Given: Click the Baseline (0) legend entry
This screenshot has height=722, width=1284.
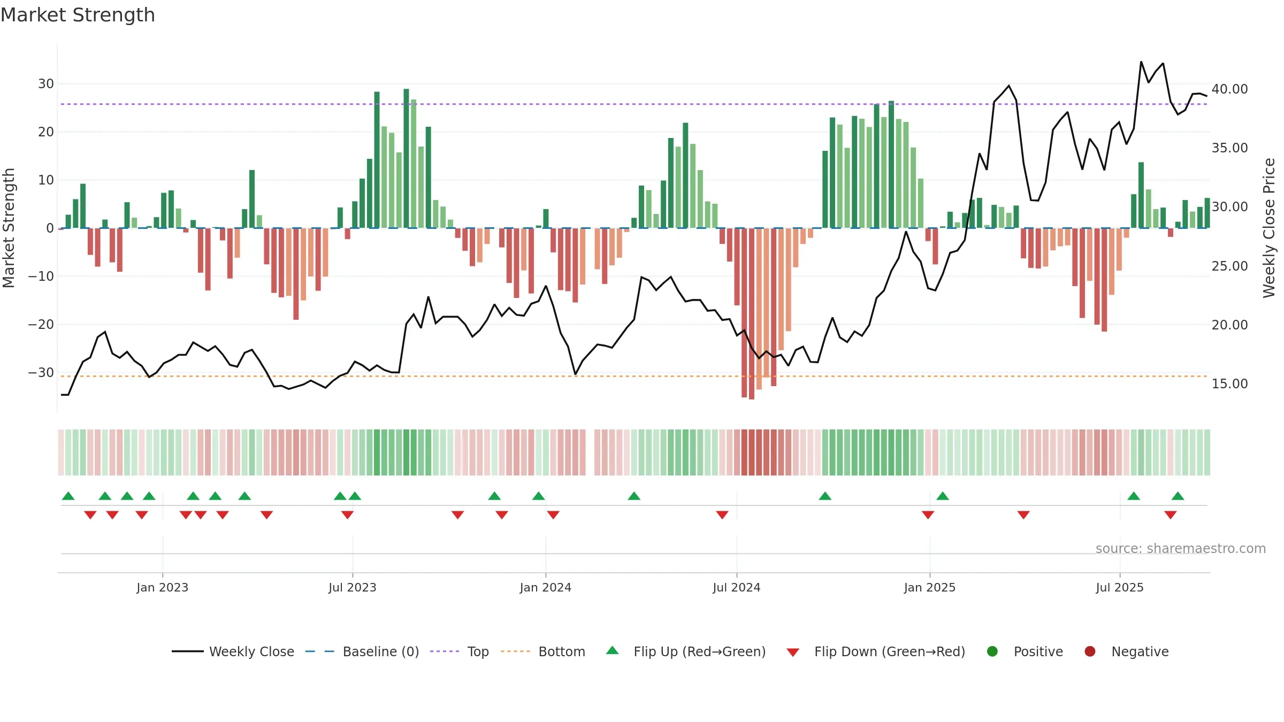Looking at the screenshot, I should click(362, 651).
